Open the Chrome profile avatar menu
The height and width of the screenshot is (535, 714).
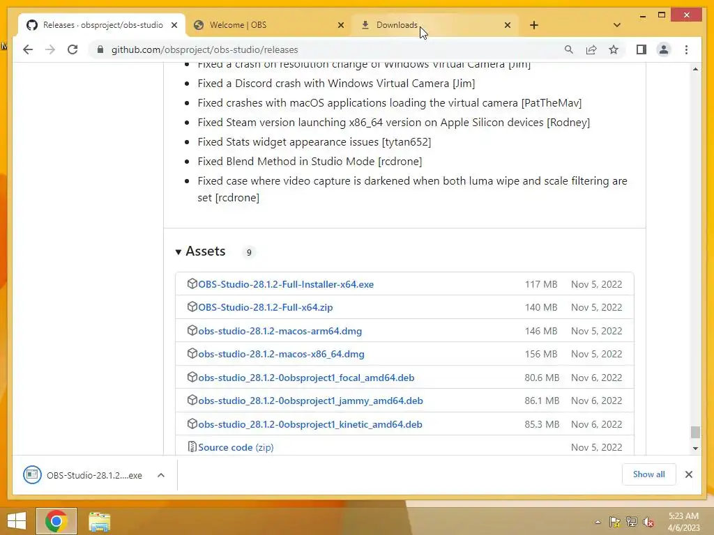point(664,49)
